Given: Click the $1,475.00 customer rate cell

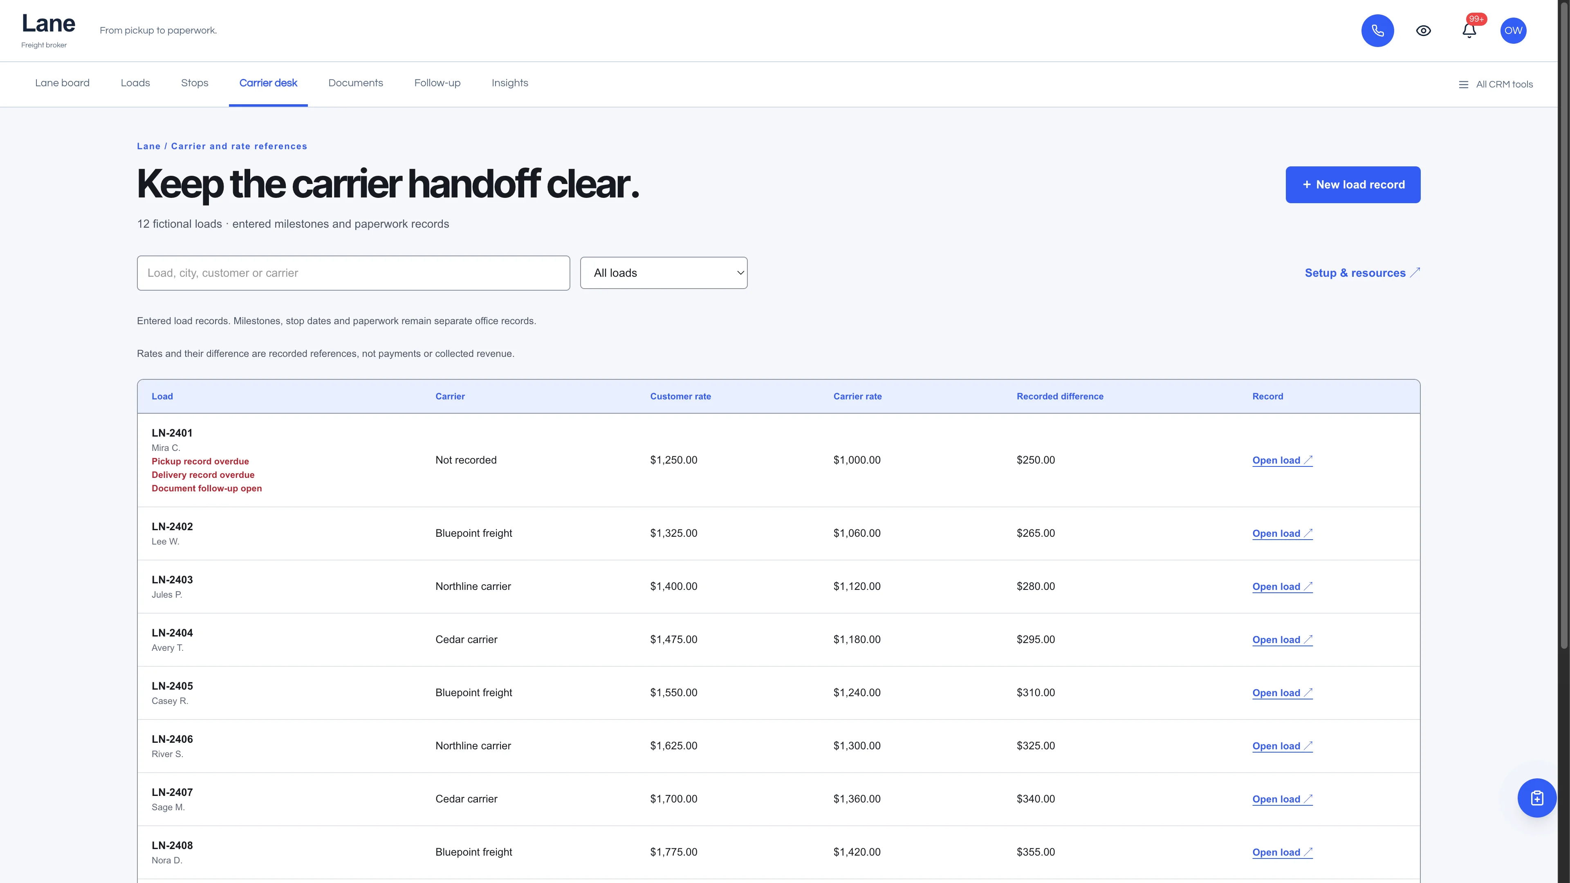Looking at the screenshot, I should click(673, 639).
